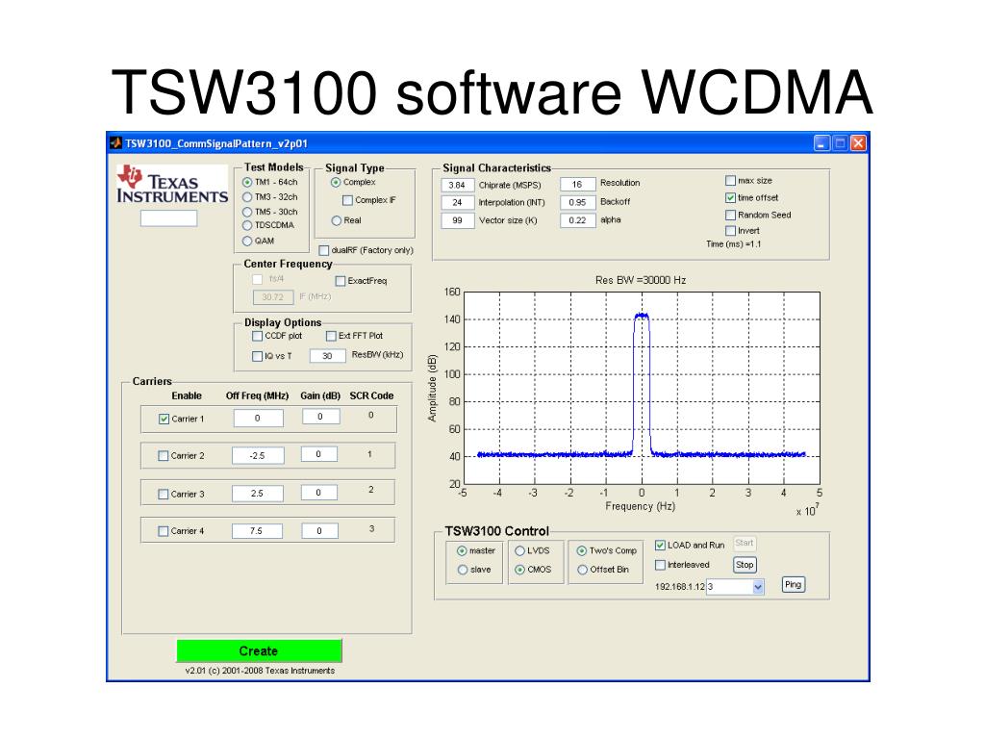
Task: Click Carrier 1 Gain (dB) field
Action: pos(321,417)
